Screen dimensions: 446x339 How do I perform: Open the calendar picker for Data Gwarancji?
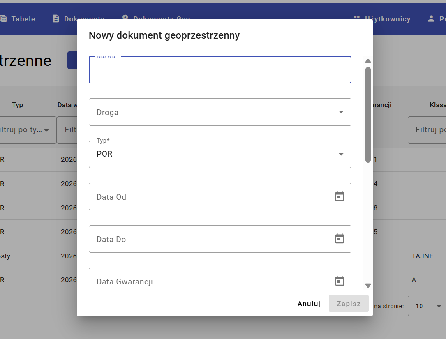[340, 281]
